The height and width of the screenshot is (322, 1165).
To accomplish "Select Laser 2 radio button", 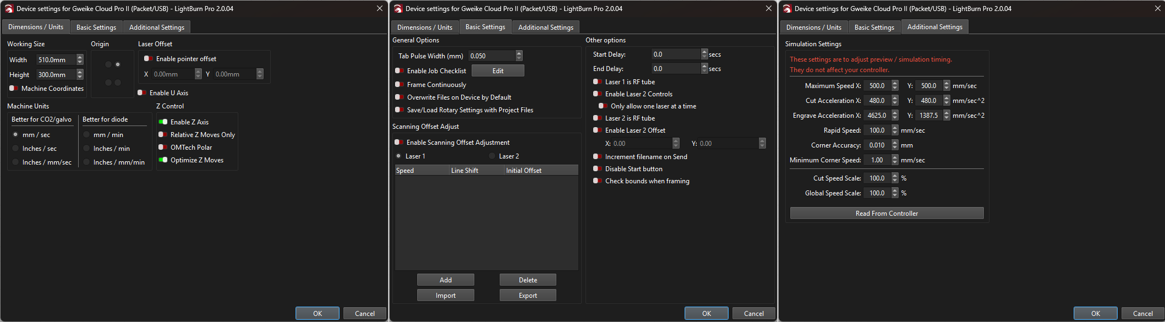I will tap(492, 156).
